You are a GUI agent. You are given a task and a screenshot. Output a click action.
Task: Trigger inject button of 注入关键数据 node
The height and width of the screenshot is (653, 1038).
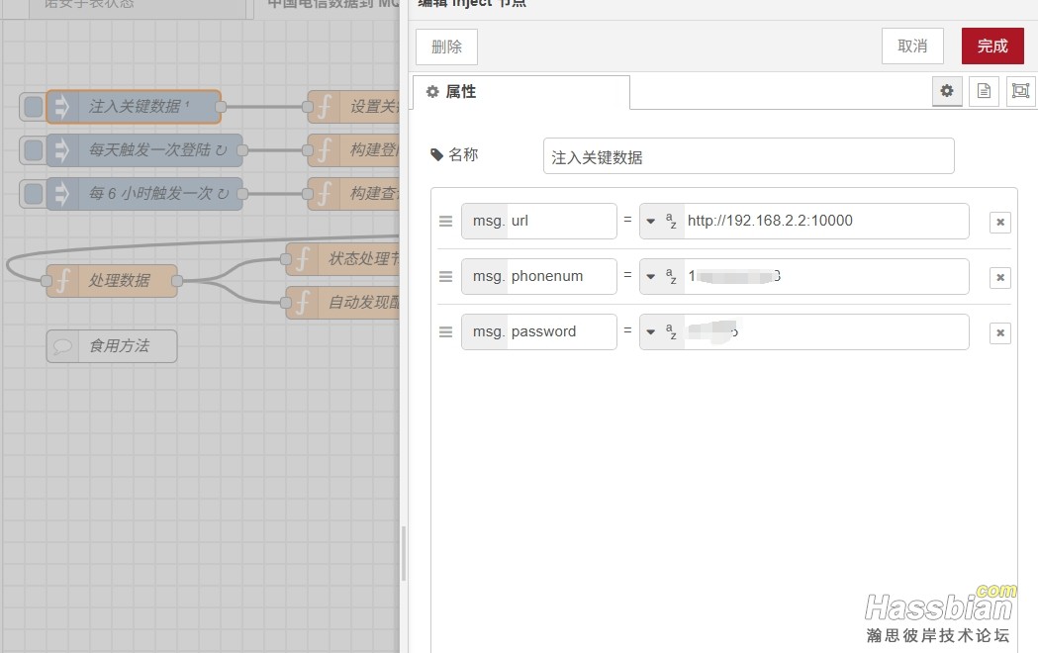click(x=33, y=107)
